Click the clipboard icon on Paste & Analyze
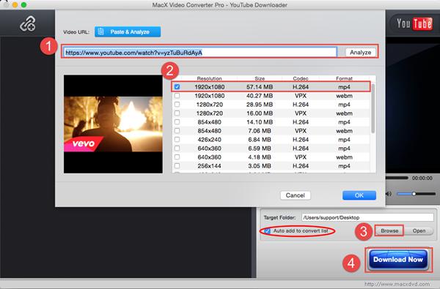Screen dimensions: 440x289 click(x=101, y=32)
